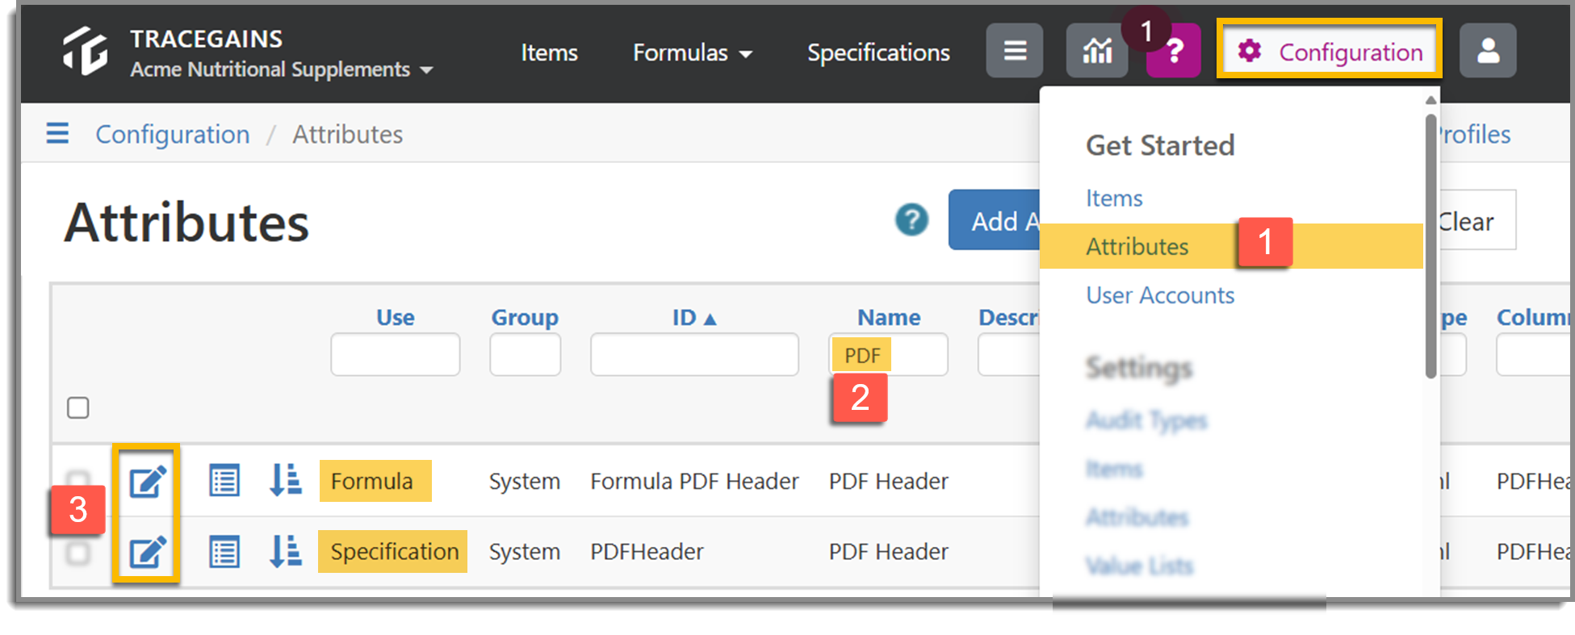
Task: Click the Specification use cell
Action: [393, 551]
